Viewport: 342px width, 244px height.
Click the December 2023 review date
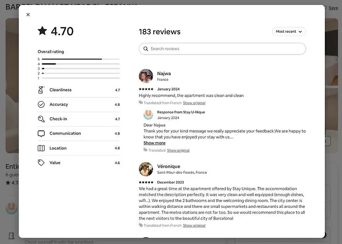pyautogui.click(x=171, y=183)
